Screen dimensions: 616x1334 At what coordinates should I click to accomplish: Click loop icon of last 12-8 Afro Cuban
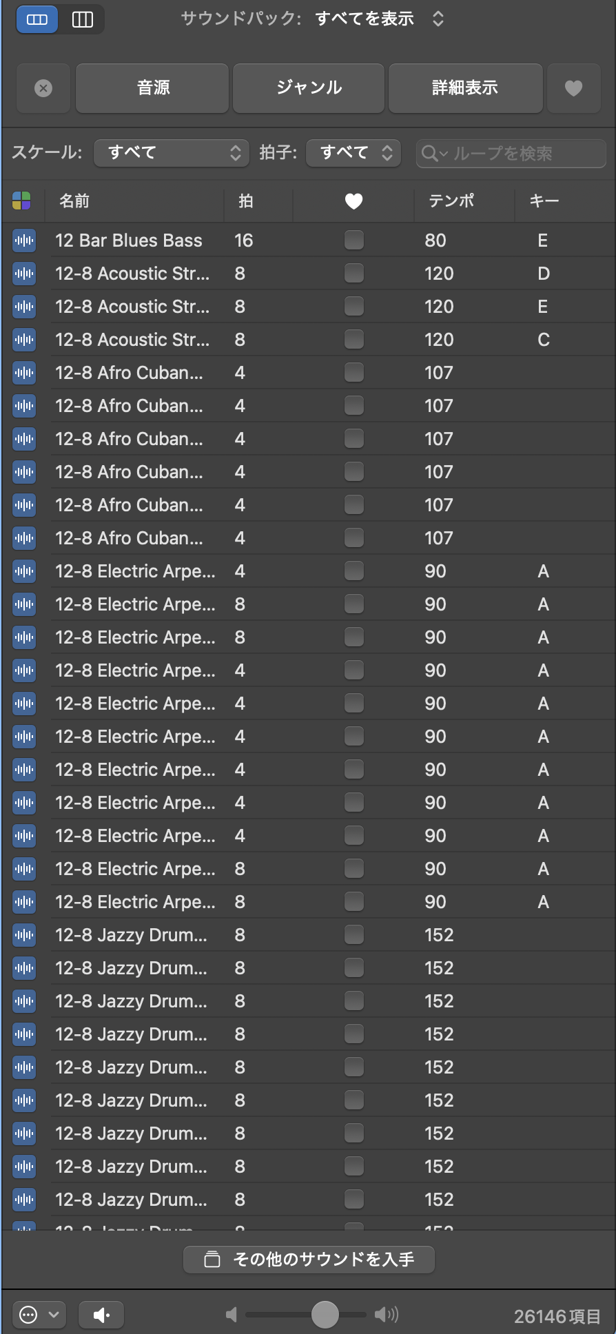24,538
